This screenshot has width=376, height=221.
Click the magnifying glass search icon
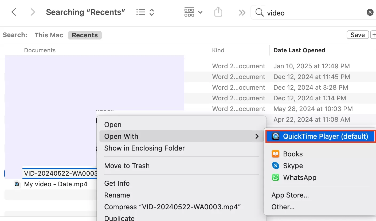[259, 12]
